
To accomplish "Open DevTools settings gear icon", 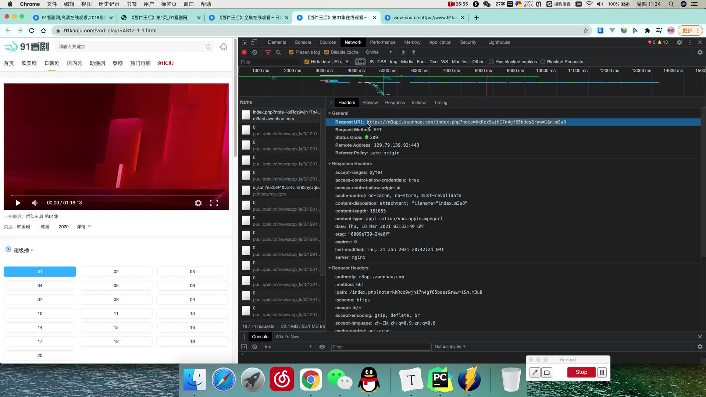I will pos(680,42).
